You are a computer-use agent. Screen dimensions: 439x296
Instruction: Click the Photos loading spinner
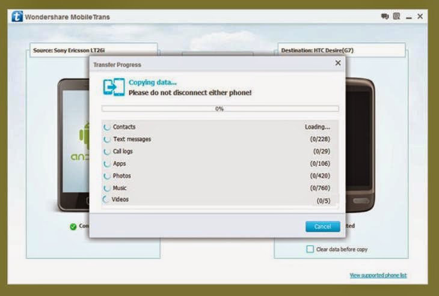(x=106, y=176)
